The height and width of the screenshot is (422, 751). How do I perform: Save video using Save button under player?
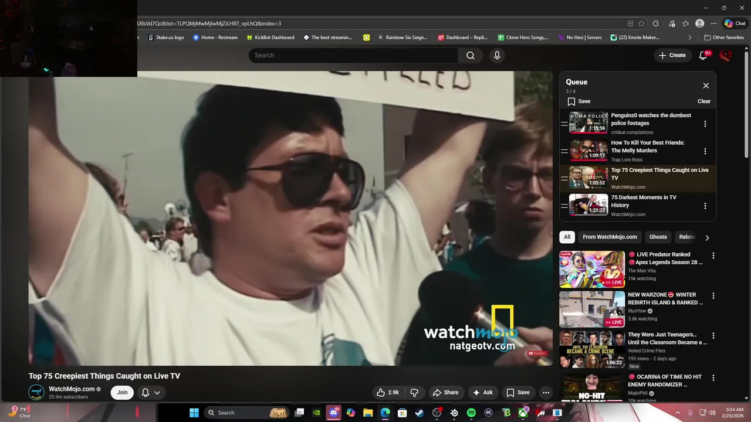[x=518, y=393]
